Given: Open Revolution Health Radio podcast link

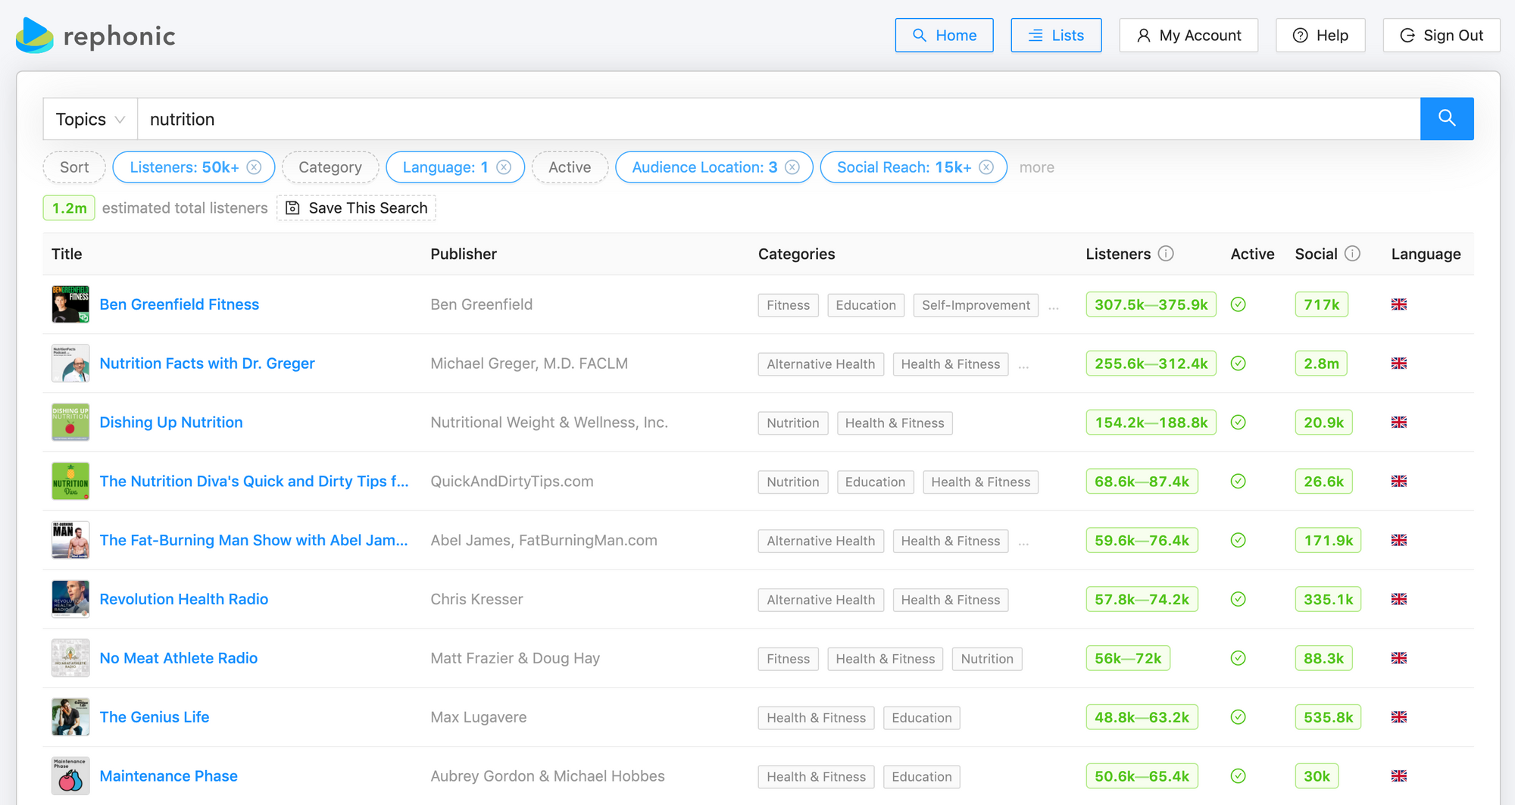Looking at the screenshot, I should tap(184, 599).
